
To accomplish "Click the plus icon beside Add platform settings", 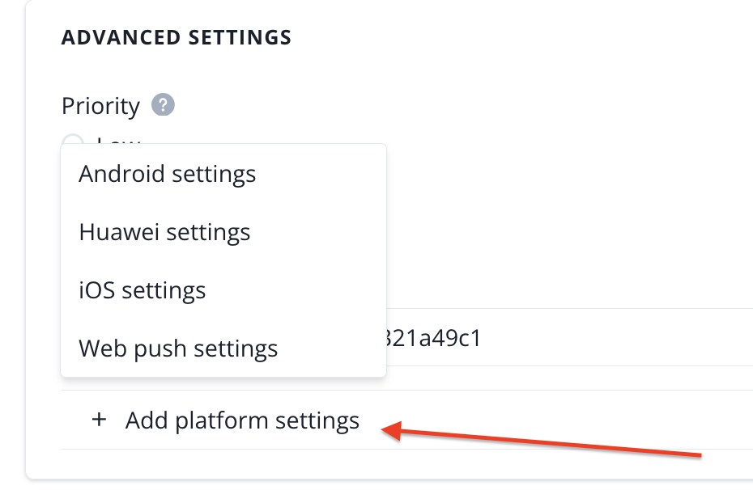I will (x=99, y=420).
